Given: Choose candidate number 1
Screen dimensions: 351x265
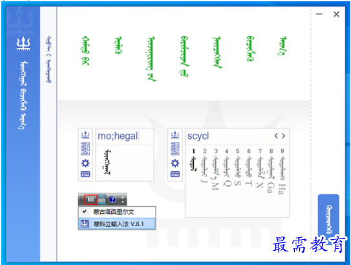Looking at the screenshot, I should click(194, 161).
